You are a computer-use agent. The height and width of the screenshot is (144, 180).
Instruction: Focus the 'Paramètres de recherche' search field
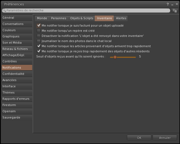click(87, 10)
